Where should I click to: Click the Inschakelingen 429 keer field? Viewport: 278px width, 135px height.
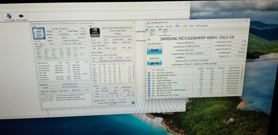[239, 52]
